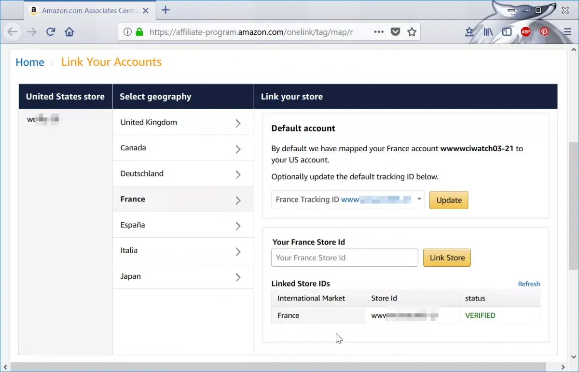Open the Adblock Plus ABP icon
Screen dimensions: 579x372
pyautogui.click(x=526, y=32)
